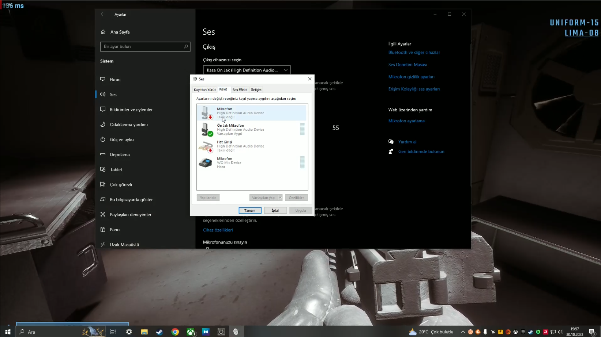Open File Explorer from the taskbar
The image size is (601, 337).
point(144,332)
